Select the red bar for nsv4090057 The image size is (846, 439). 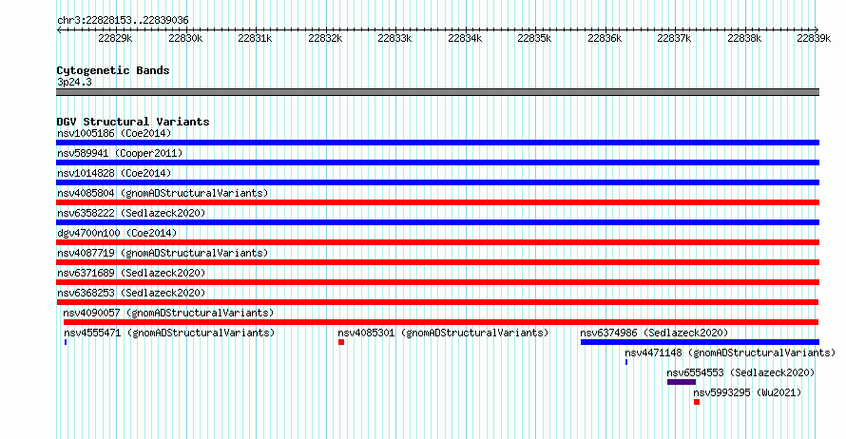(441, 322)
